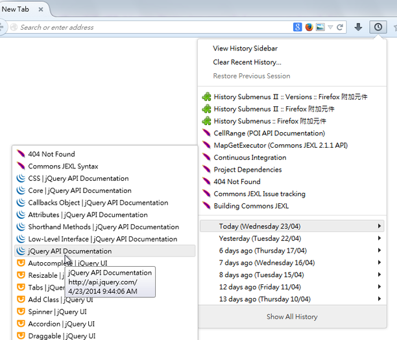Click jQuery icon beside Attributes entry
Screen dimensions: 397x340
pyautogui.click(x=21, y=214)
